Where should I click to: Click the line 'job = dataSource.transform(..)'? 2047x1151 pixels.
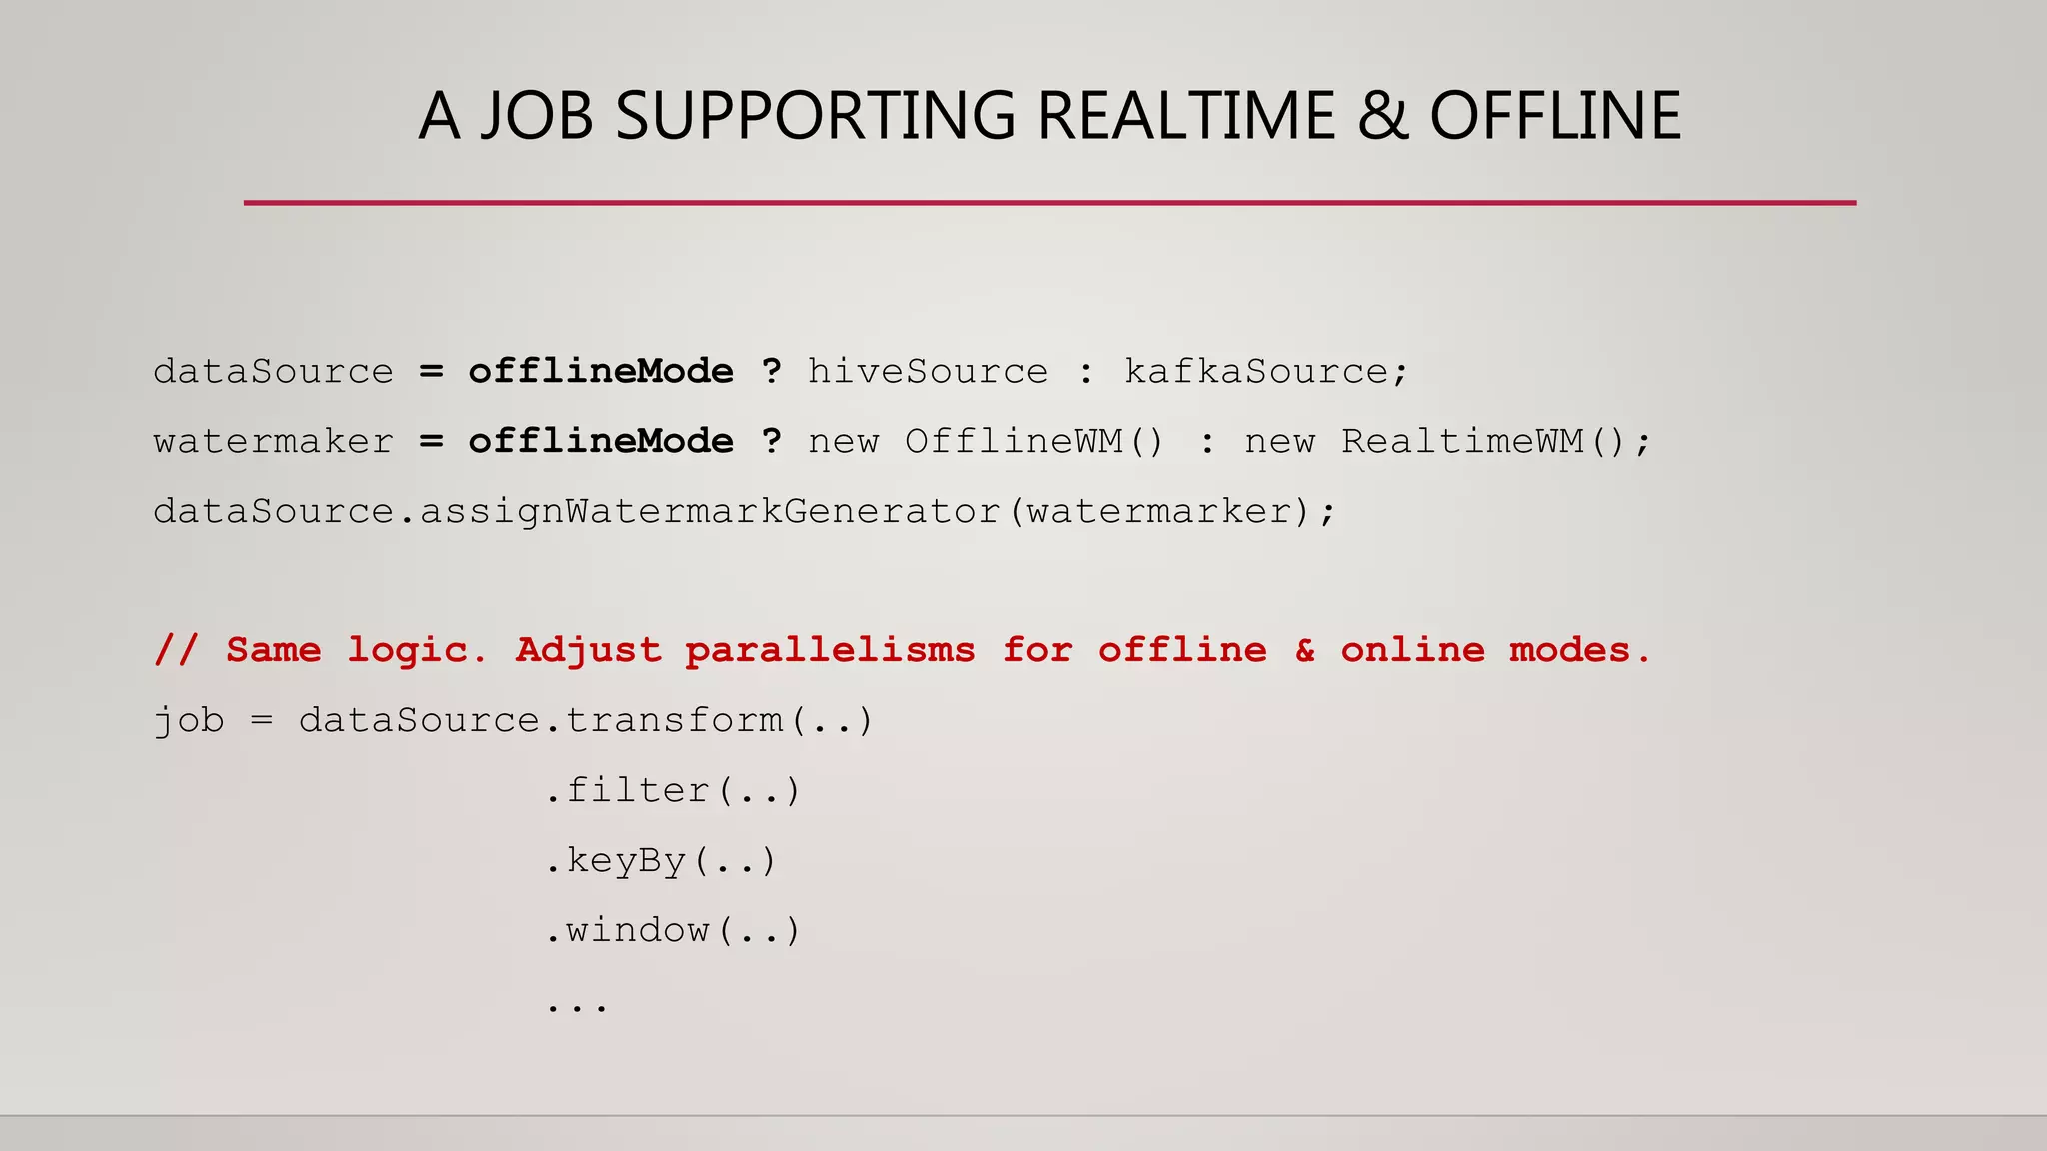click(x=514, y=720)
